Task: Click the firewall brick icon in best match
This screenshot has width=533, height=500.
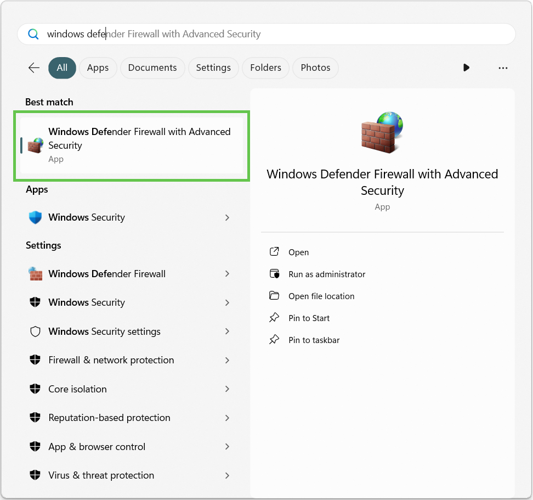Action: [x=35, y=145]
